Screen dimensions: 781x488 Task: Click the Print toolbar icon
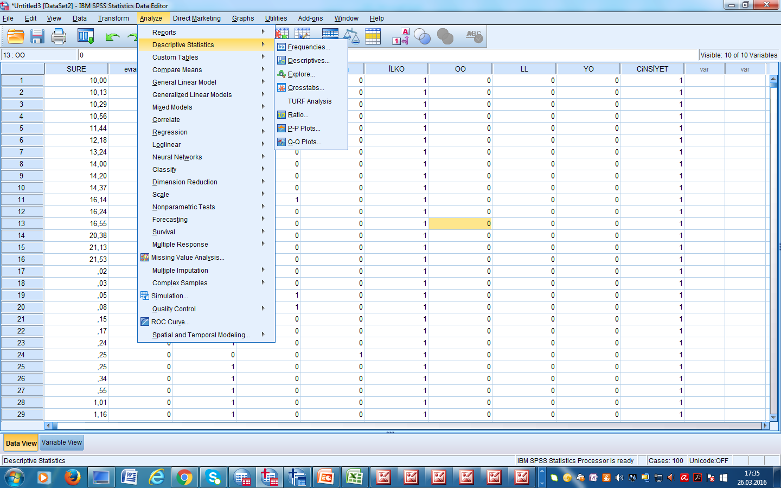tap(59, 37)
